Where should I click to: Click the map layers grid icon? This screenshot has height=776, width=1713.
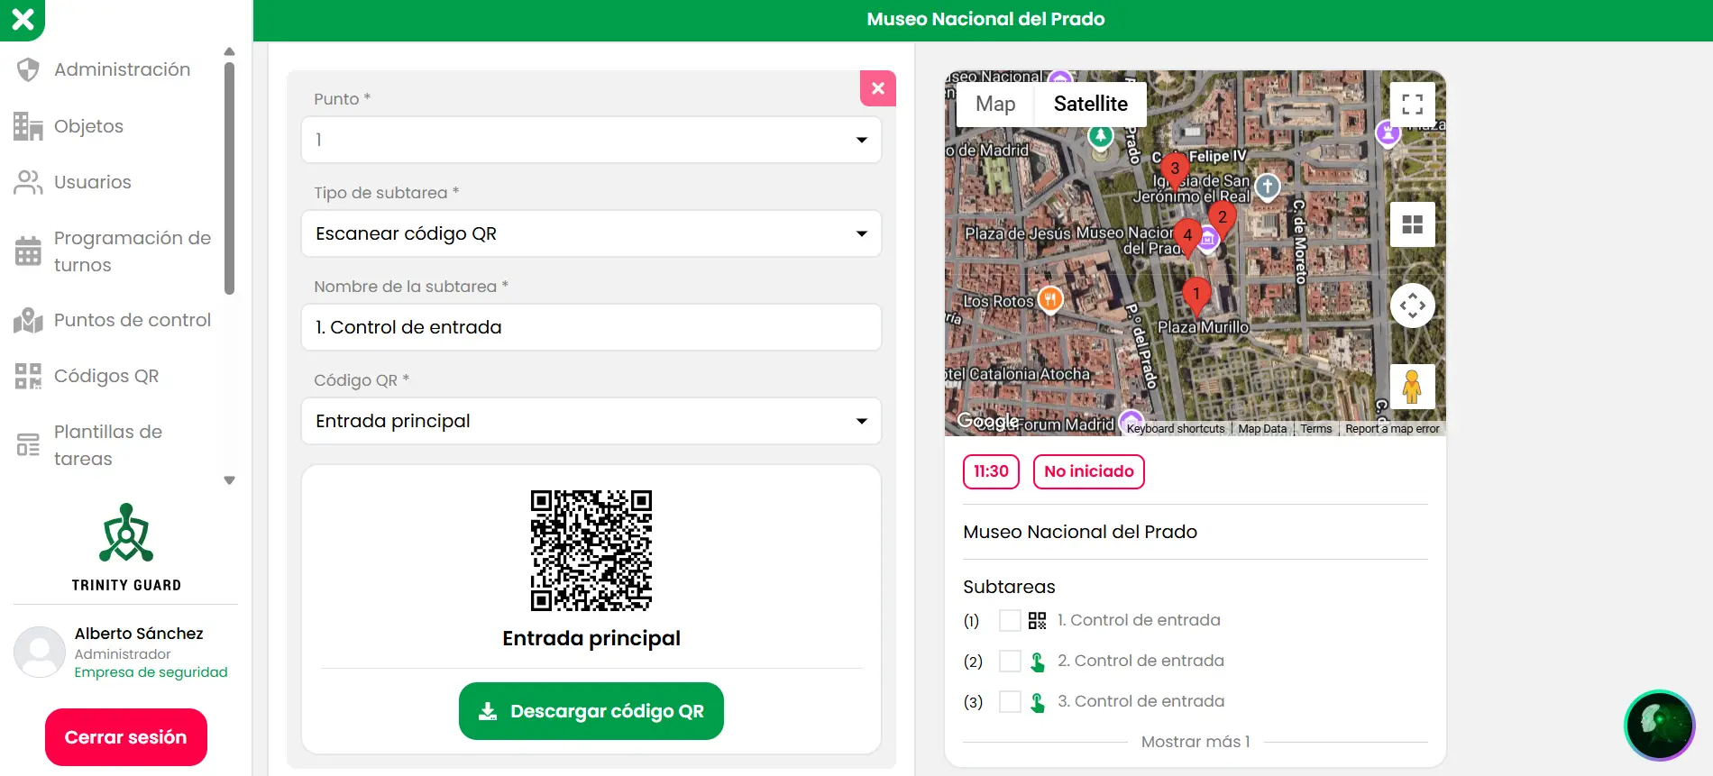1412,224
